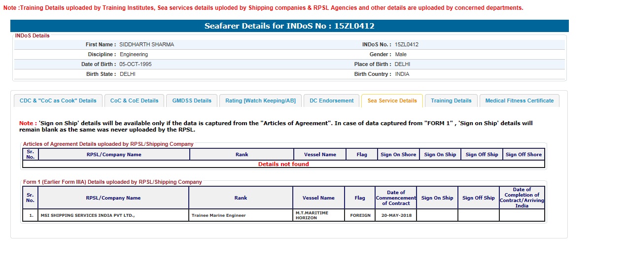The width and height of the screenshot is (628, 271).
Task: Click the Date of Completion of Contract header
Action: pos(522,198)
